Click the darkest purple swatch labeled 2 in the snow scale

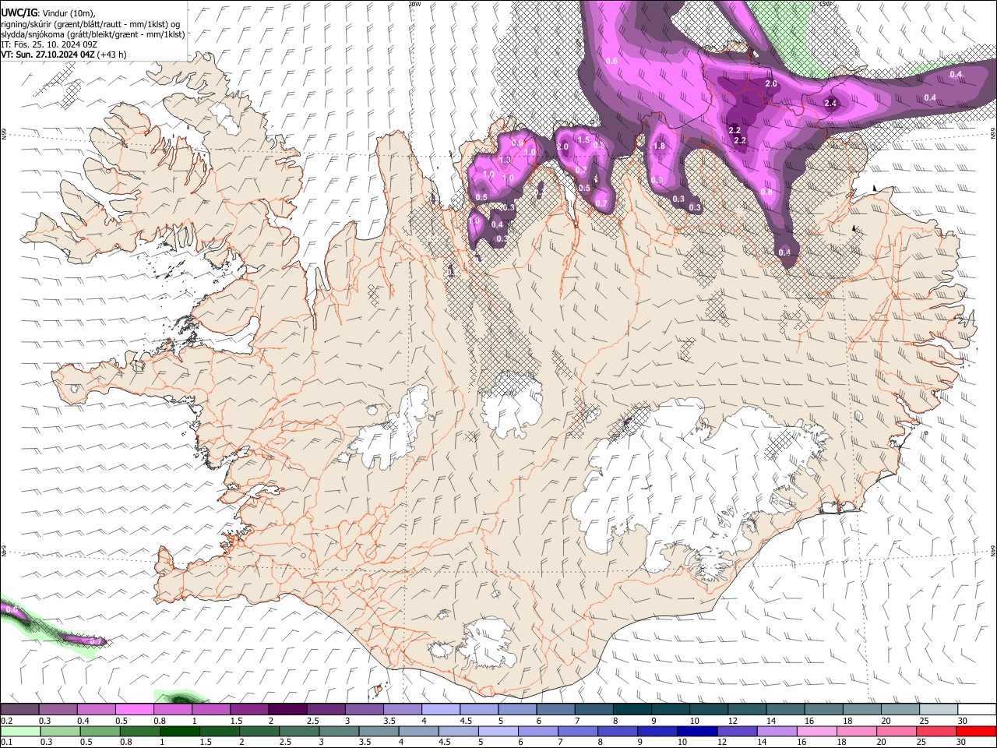287,709
